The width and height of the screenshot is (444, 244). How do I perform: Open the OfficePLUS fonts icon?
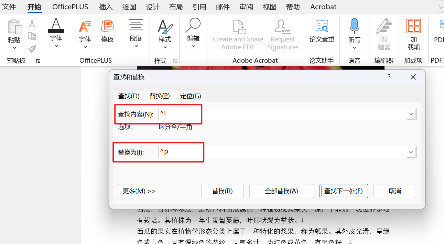(x=85, y=26)
